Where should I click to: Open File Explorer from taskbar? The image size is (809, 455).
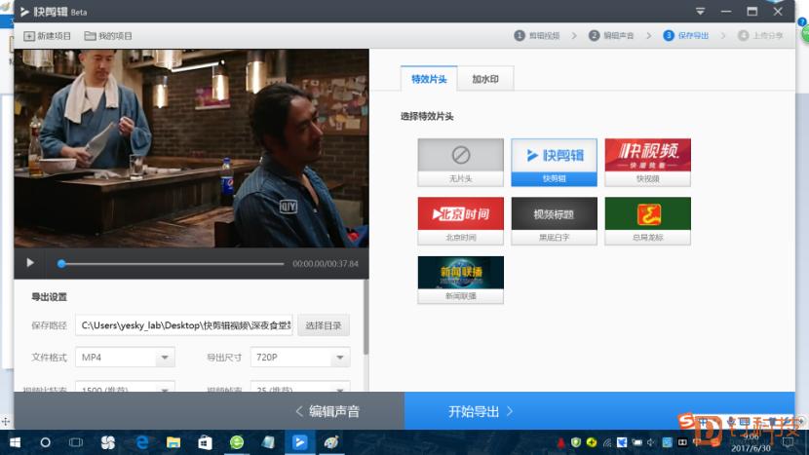pyautogui.click(x=173, y=442)
